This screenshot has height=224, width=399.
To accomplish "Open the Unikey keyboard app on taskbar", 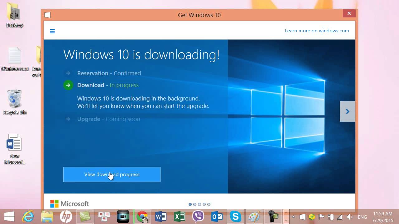I will pos(104,216).
